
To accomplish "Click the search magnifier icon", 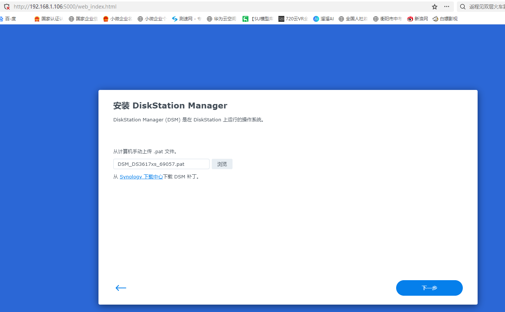I will click(x=463, y=7).
